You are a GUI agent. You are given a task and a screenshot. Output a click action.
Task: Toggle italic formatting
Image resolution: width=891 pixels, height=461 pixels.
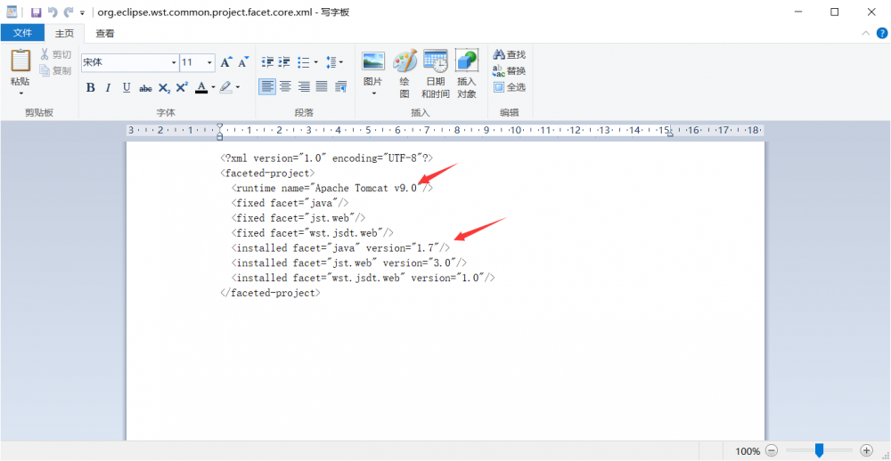[108, 87]
